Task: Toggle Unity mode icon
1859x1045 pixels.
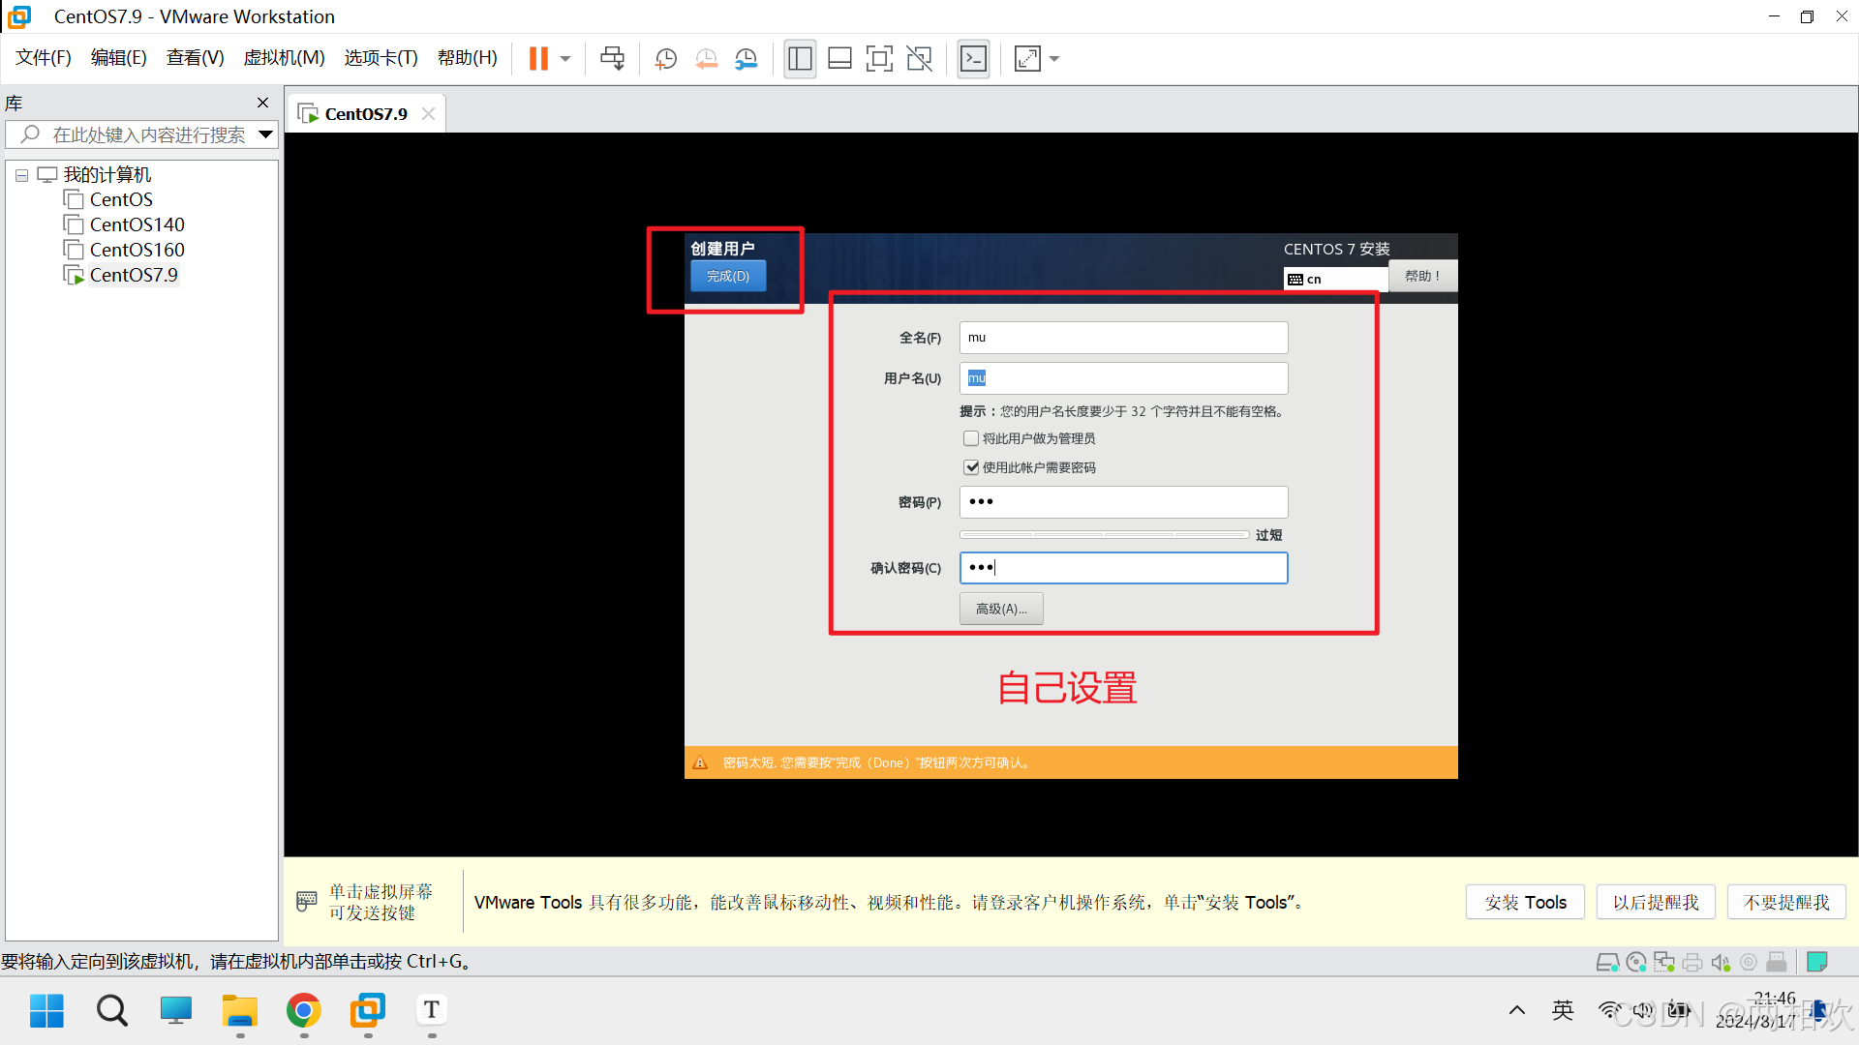Action: pos(919,59)
